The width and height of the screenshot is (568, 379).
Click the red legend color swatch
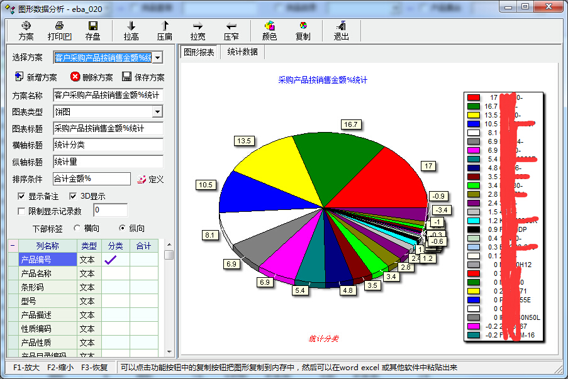point(473,97)
